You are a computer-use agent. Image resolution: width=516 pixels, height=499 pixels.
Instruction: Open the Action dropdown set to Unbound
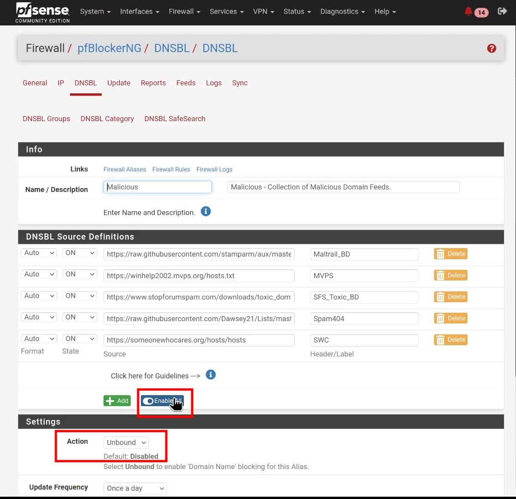click(x=126, y=442)
